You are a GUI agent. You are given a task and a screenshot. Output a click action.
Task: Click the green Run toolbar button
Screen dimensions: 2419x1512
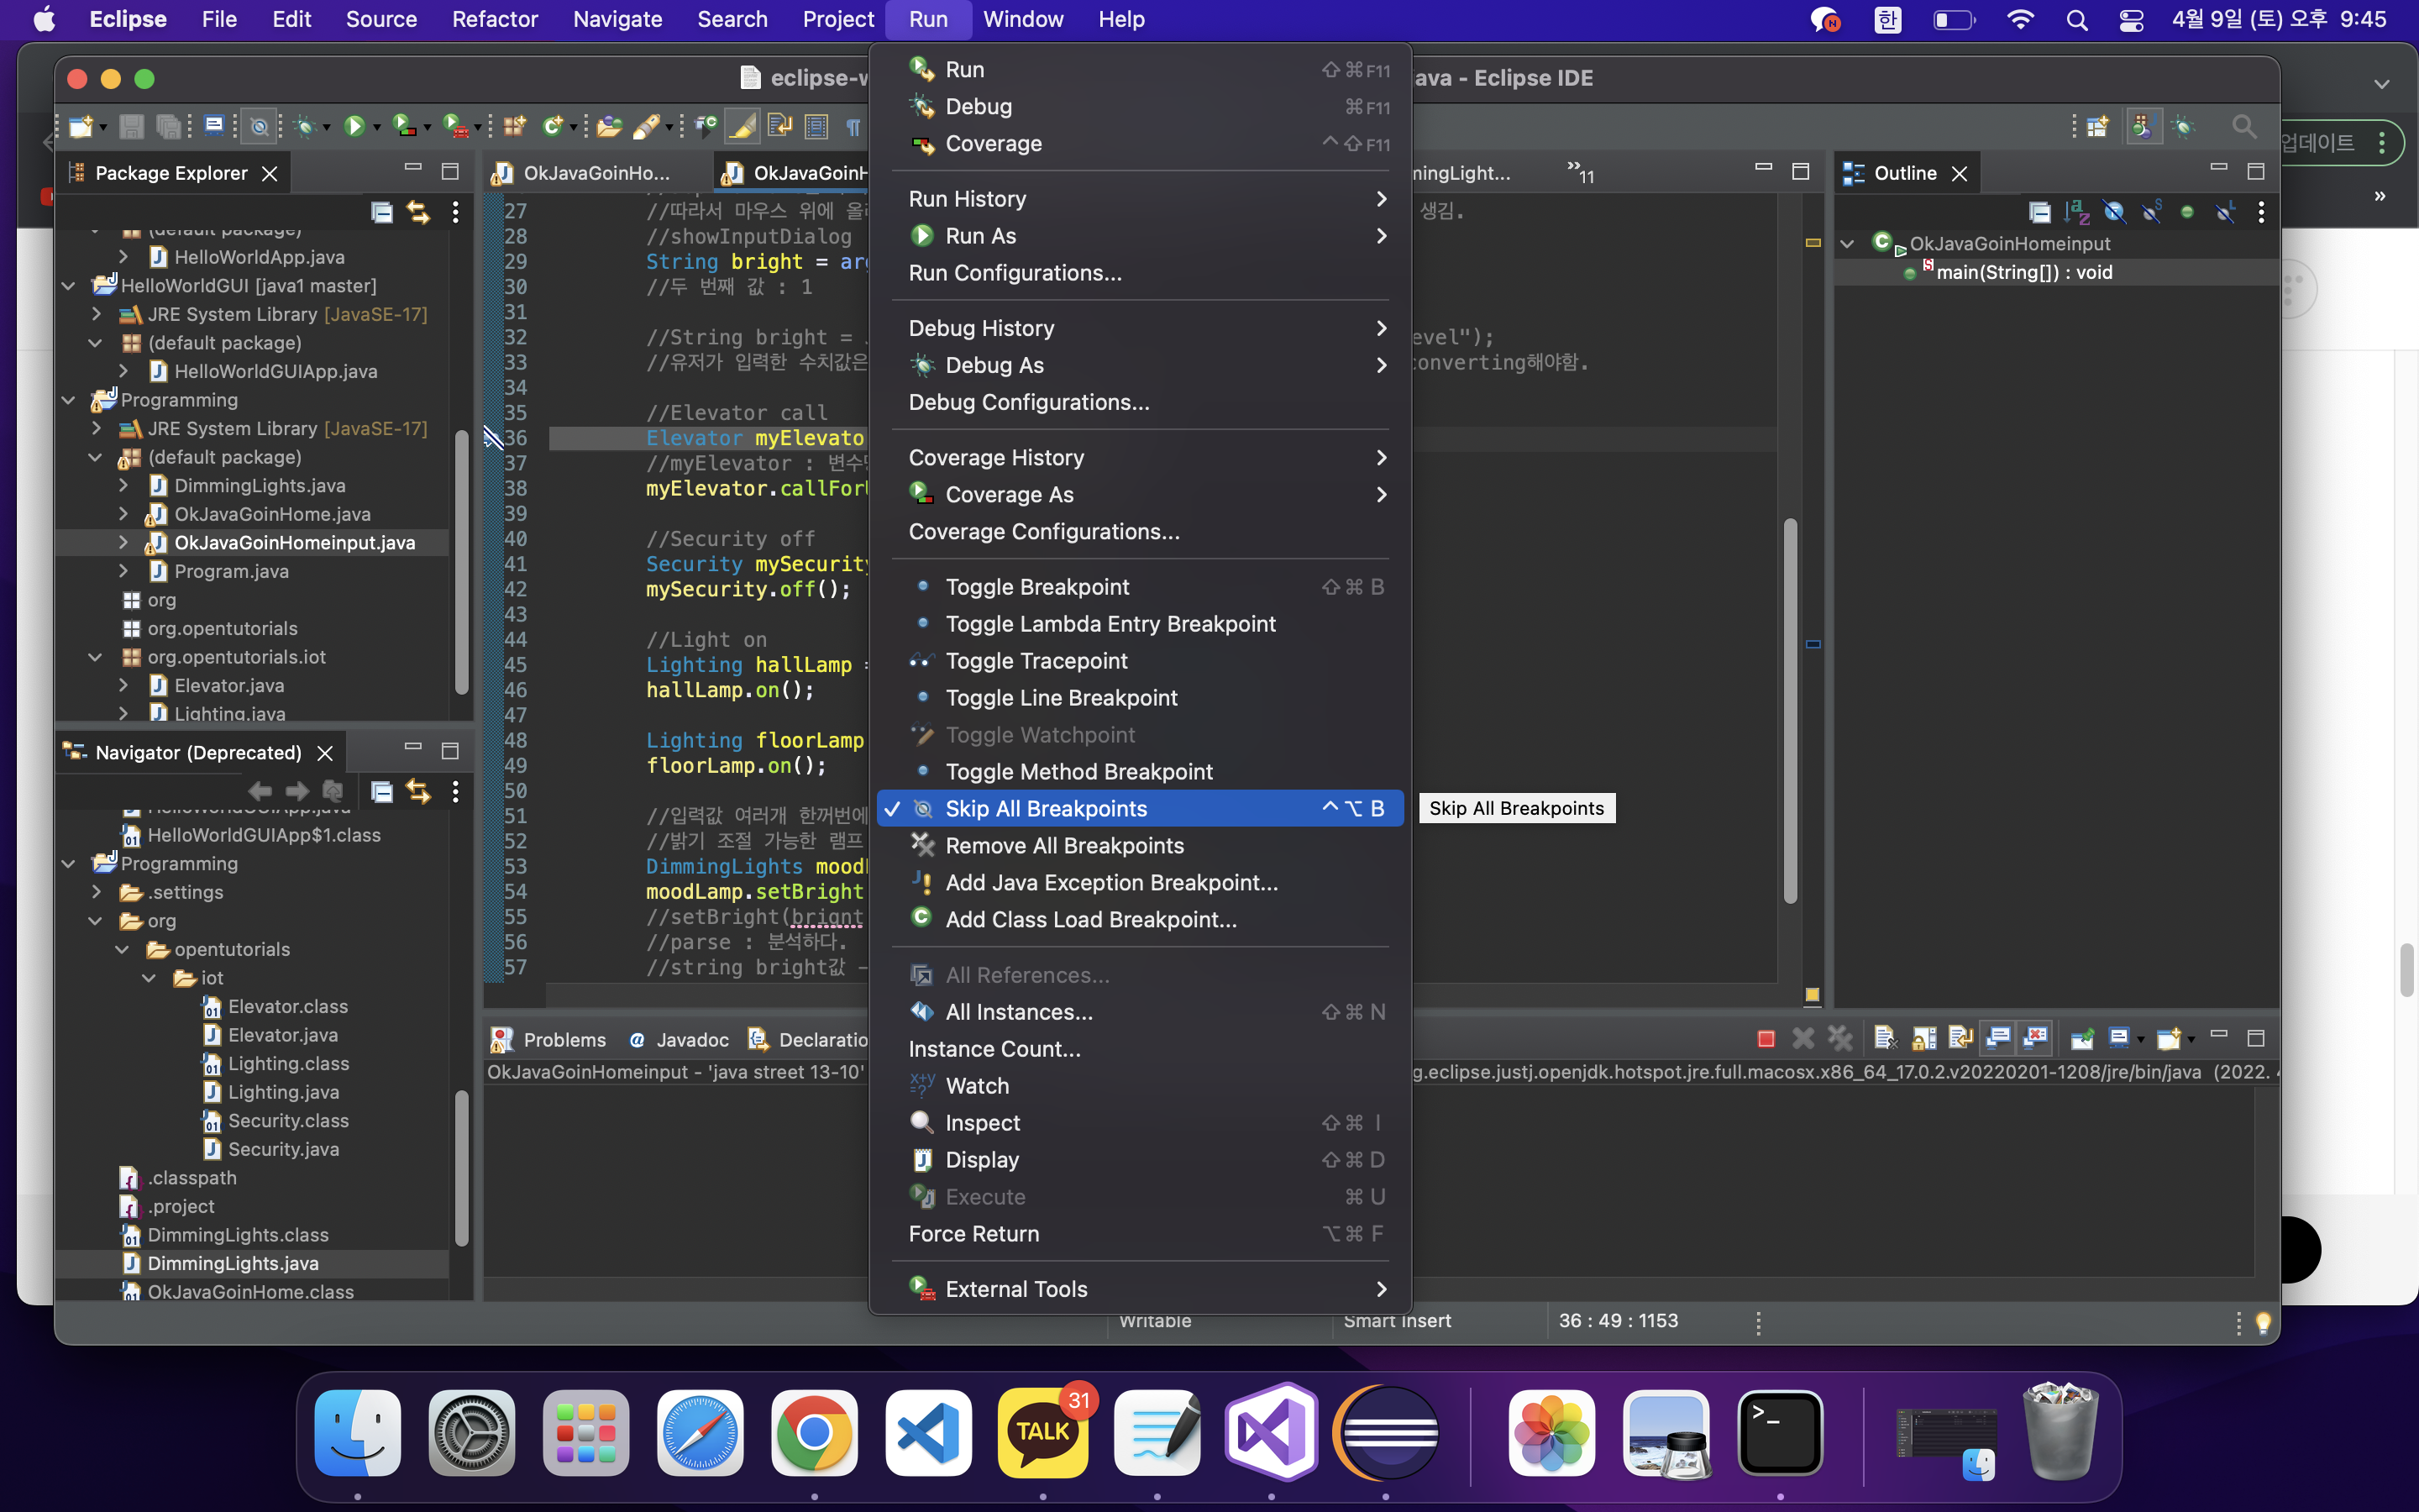coord(354,126)
